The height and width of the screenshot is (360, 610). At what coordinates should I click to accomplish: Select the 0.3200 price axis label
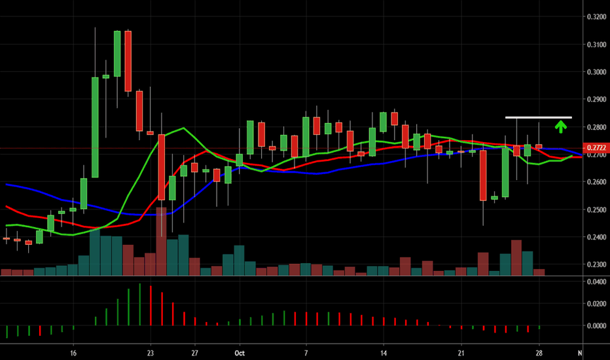(x=596, y=17)
